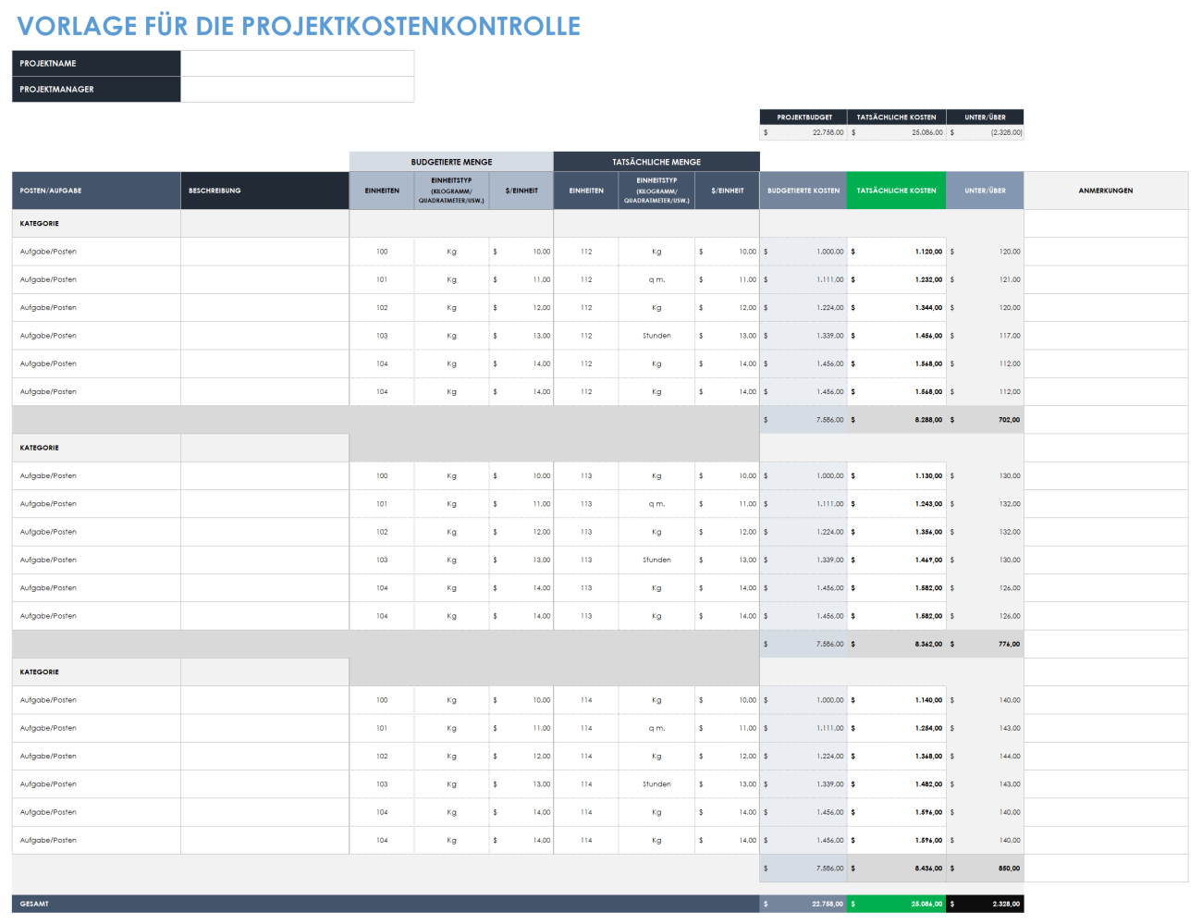Click the empty field next to PROJEKTMANAGER

(297, 90)
